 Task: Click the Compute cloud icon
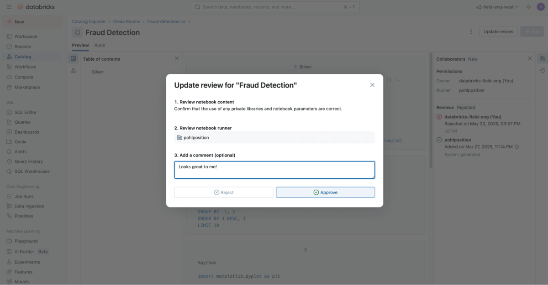[9, 77]
